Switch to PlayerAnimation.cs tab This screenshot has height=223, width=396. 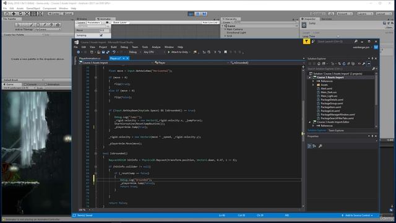click(90, 58)
